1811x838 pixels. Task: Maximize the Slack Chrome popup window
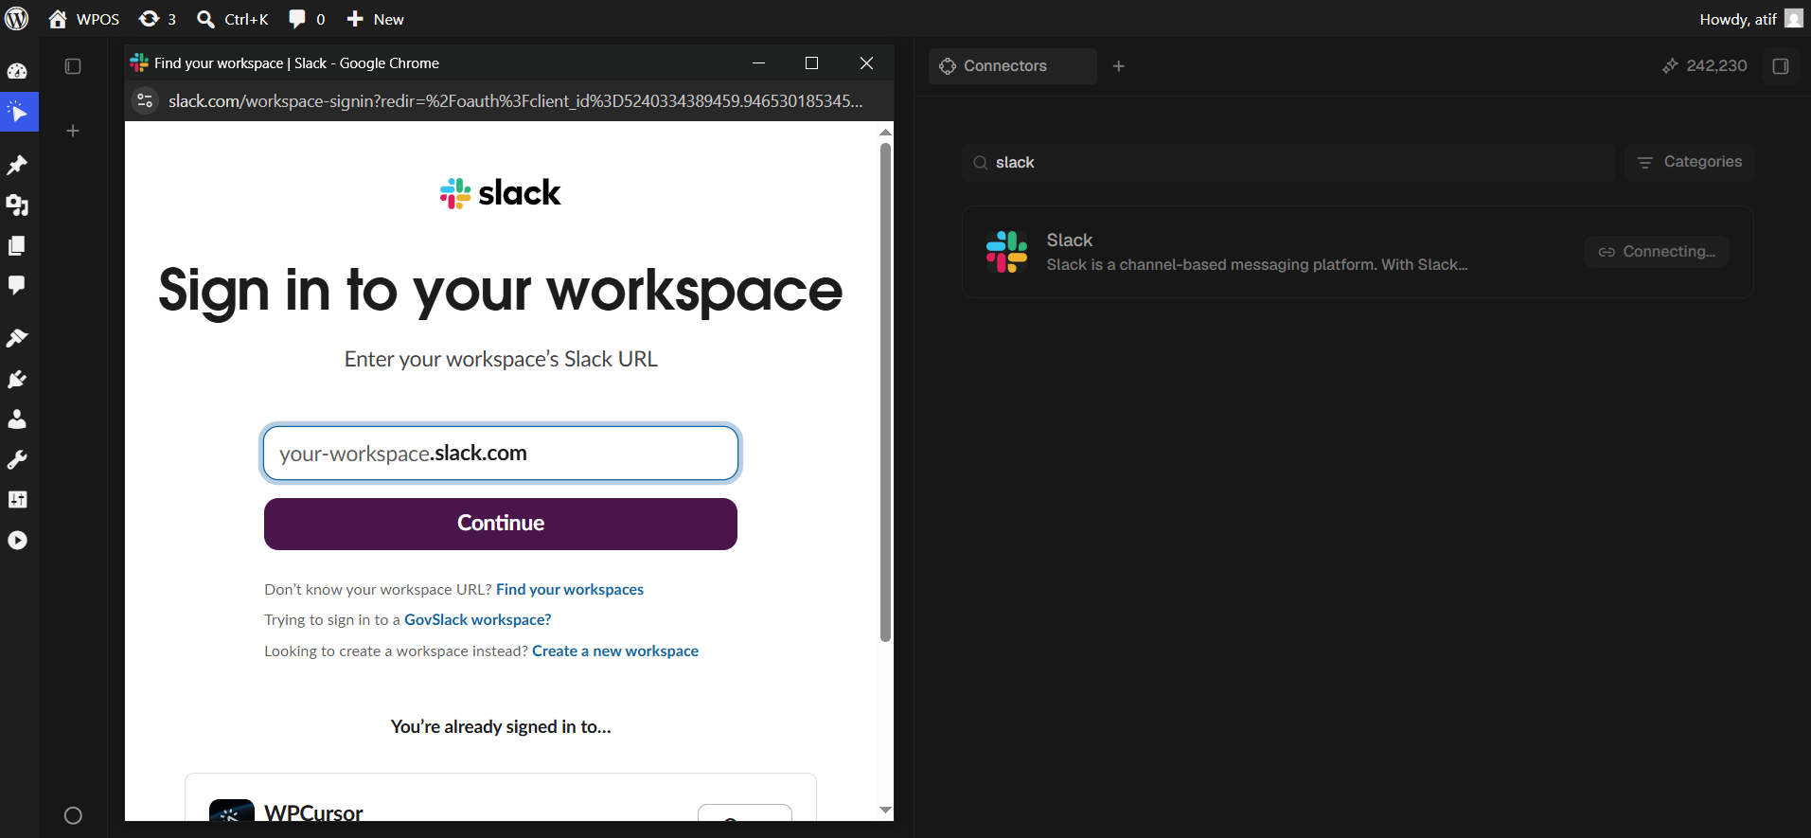click(811, 62)
